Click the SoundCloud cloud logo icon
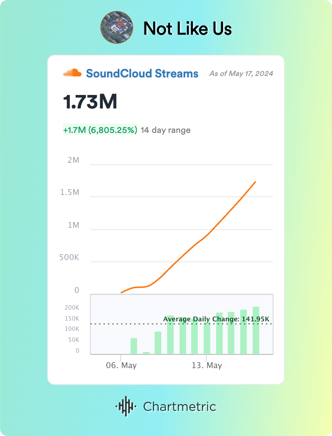Screen dimensions: 332x436 point(72,73)
